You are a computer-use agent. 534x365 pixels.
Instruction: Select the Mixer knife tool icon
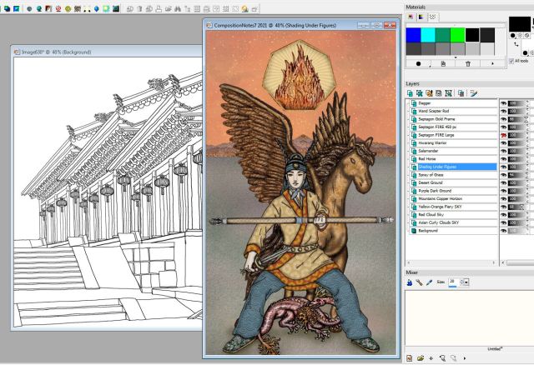[419, 282]
